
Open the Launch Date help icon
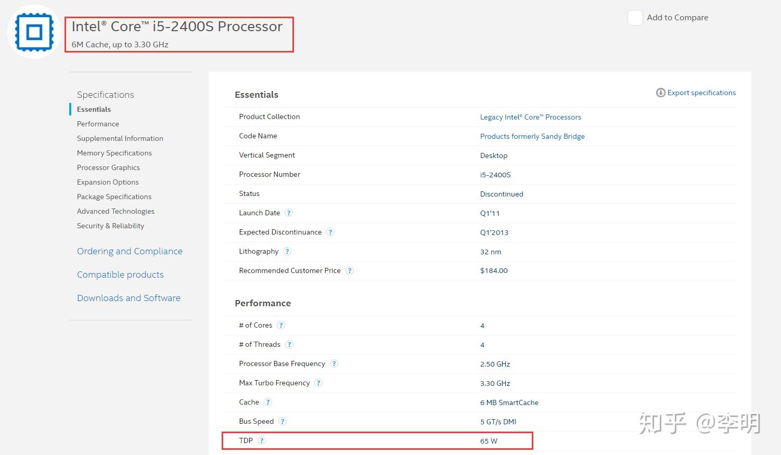pos(289,213)
